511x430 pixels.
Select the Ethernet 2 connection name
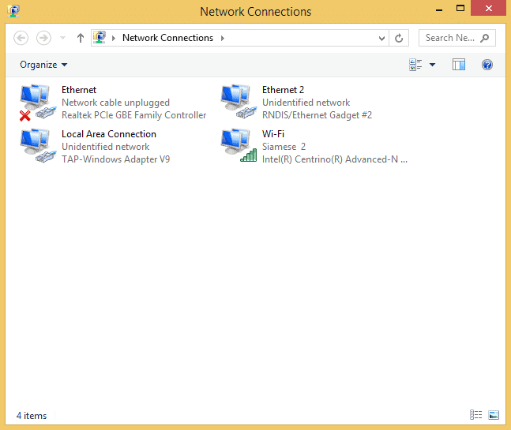pyautogui.click(x=283, y=89)
